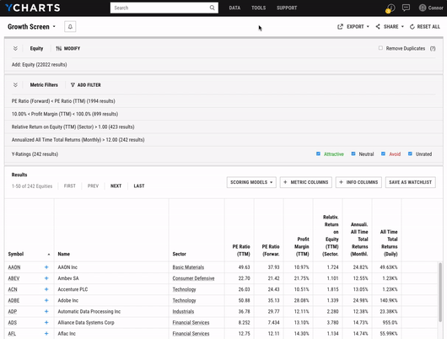447x339 pixels.
Task: Click Info Columns button
Action: pyautogui.click(x=358, y=182)
